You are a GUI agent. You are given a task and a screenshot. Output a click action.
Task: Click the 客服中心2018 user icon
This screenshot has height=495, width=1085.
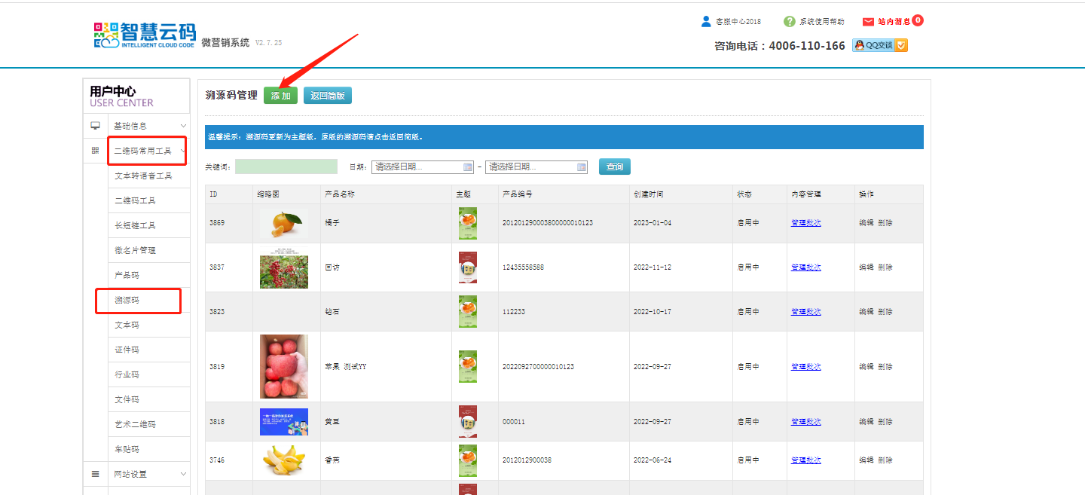(x=706, y=21)
